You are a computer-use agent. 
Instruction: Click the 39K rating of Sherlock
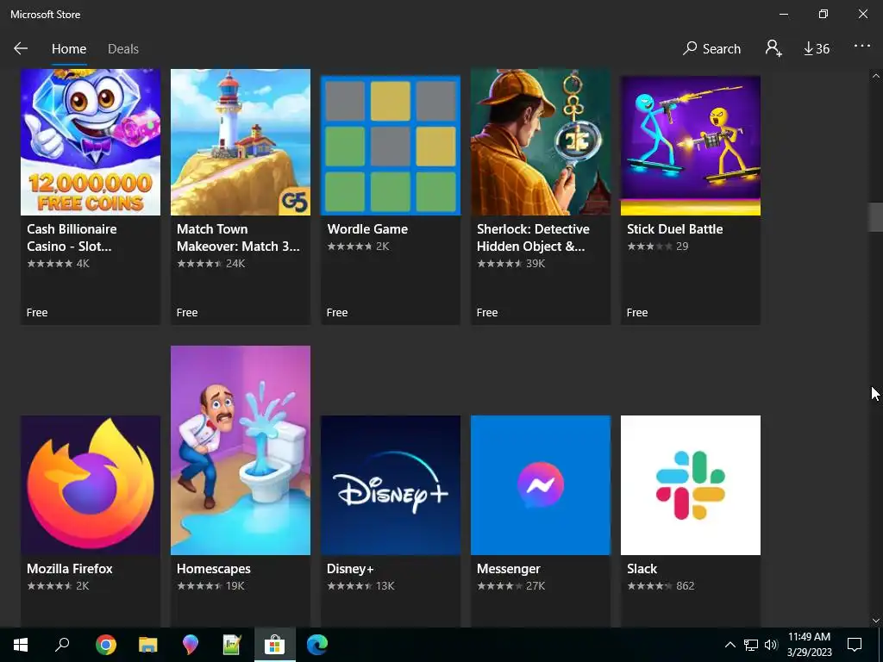[x=510, y=264]
